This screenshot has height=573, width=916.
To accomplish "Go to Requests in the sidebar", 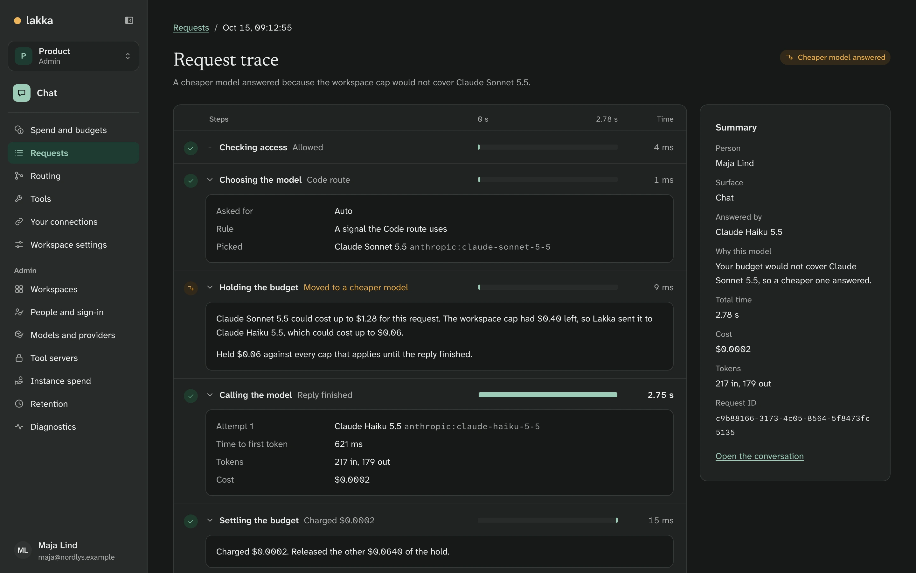I will [73, 153].
